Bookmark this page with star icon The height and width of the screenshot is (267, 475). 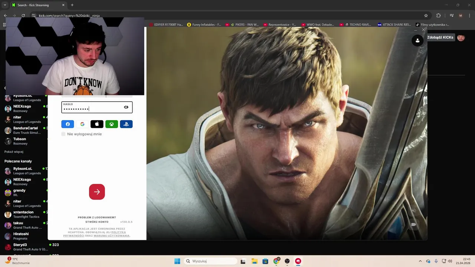(426, 16)
